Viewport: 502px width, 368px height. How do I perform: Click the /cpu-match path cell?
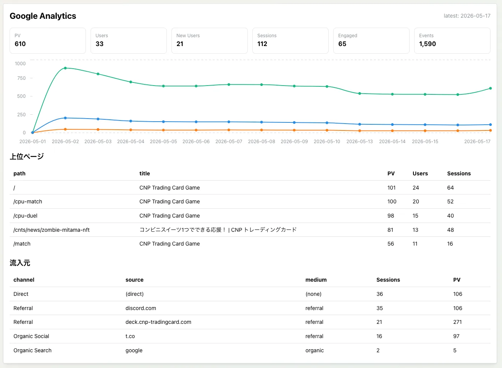[x=28, y=201]
